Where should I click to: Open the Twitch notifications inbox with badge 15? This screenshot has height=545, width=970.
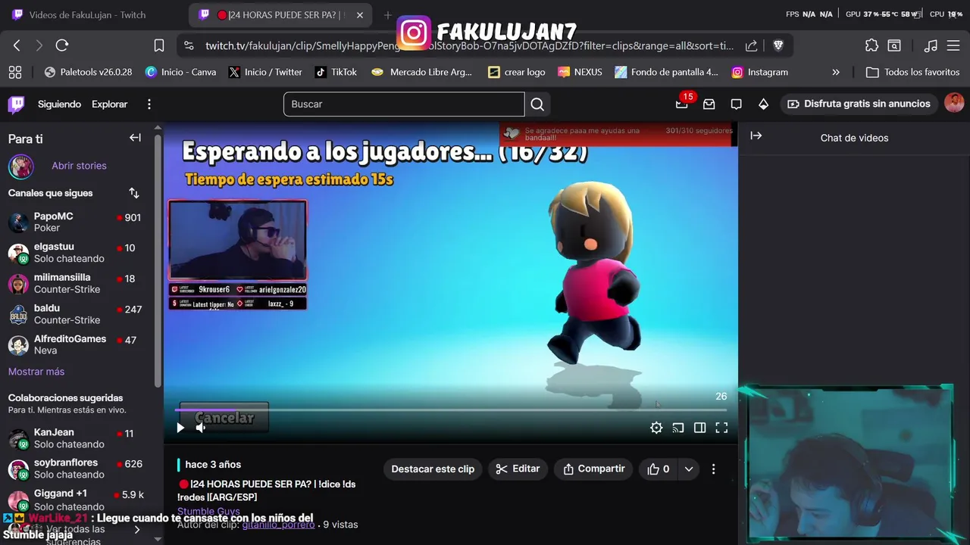682,104
